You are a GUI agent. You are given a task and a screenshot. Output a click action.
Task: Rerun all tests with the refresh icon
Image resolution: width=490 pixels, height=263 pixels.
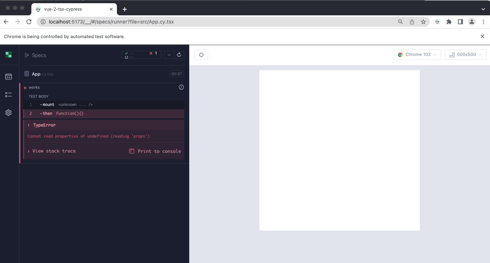pyautogui.click(x=179, y=54)
